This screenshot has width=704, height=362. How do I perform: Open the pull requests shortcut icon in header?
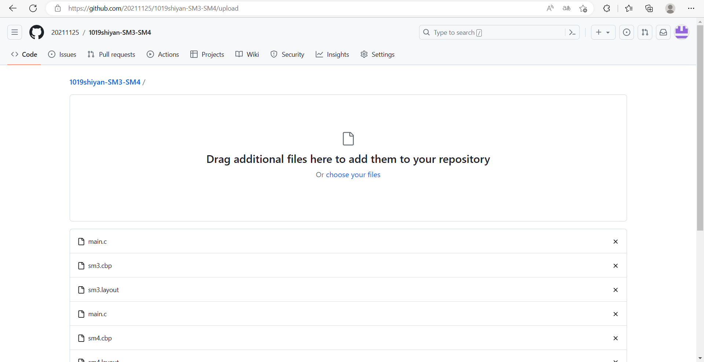click(645, 33)
